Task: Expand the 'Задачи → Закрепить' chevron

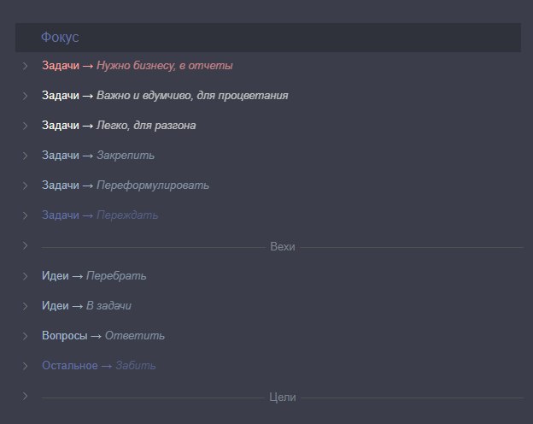Action: coord(25,156)
